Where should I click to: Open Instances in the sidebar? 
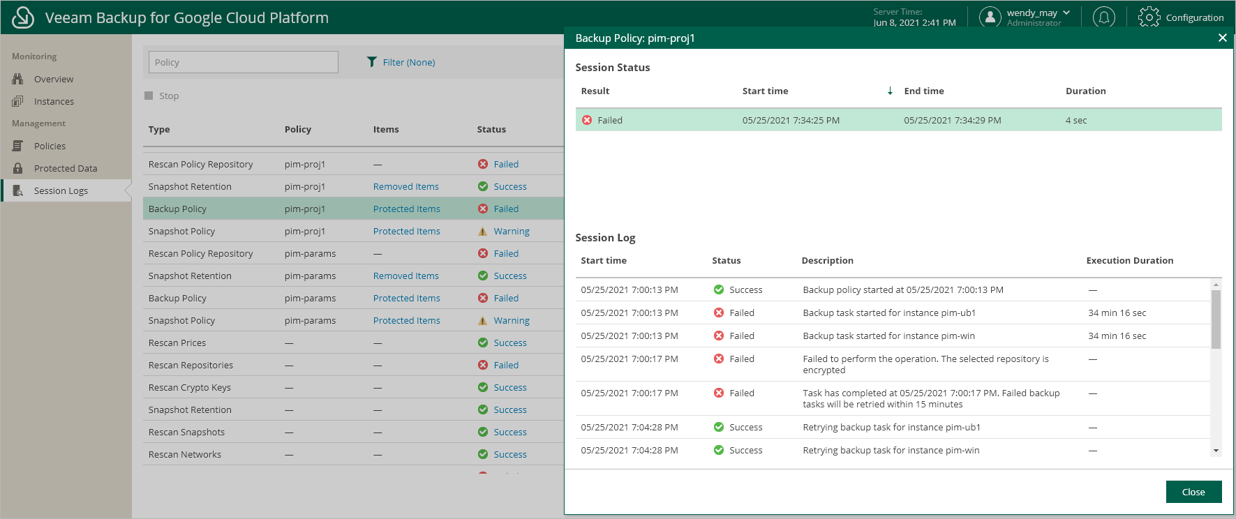54,101
